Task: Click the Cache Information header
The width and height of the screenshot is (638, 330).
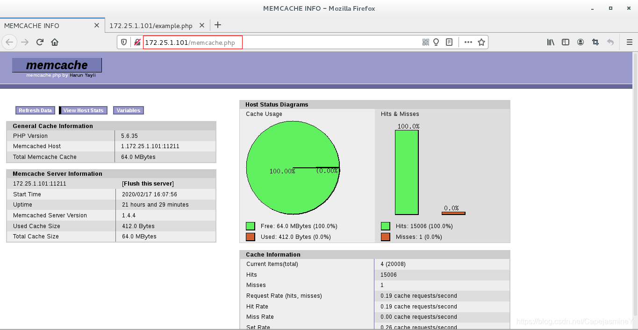Action: tap(273, 255)
